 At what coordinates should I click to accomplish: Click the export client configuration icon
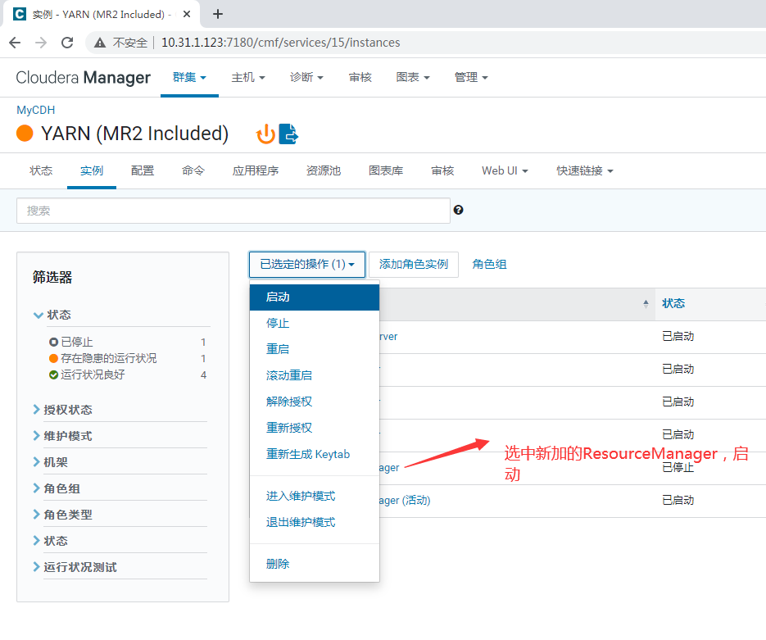click(288, 134)
